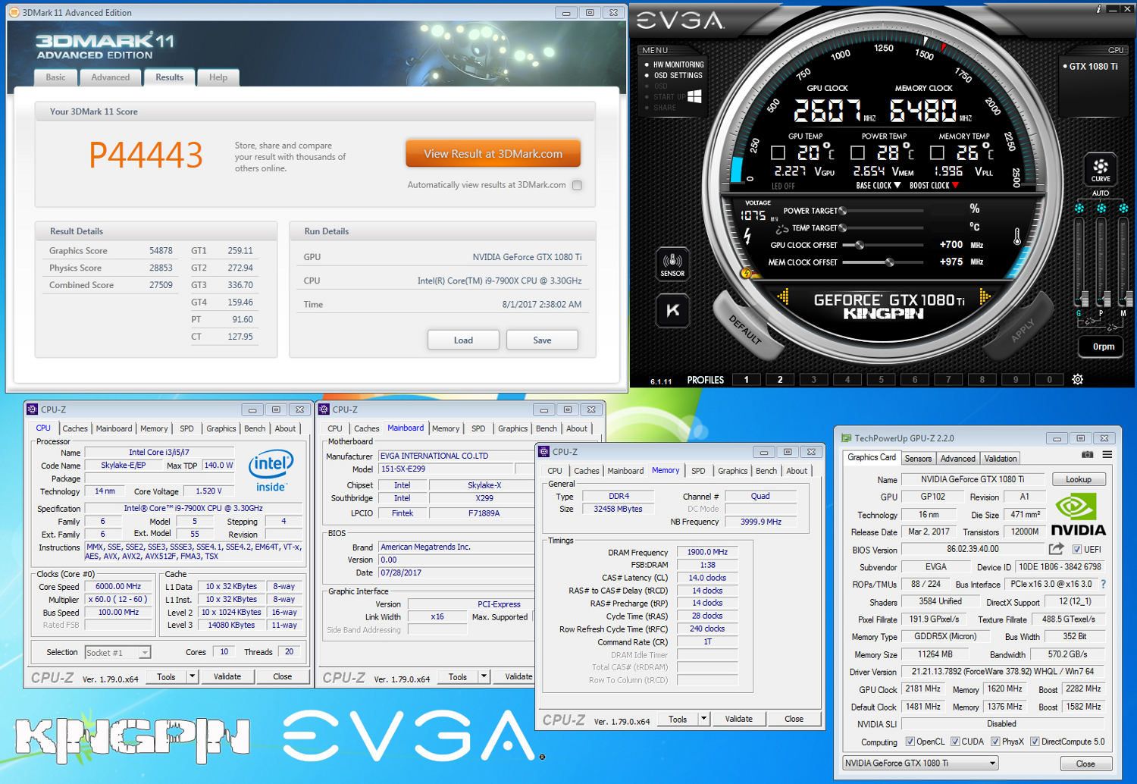
Task: Click the right yellow arrow beside GeForce GTX 1080 Ti
Action: (x=985, y=296)
